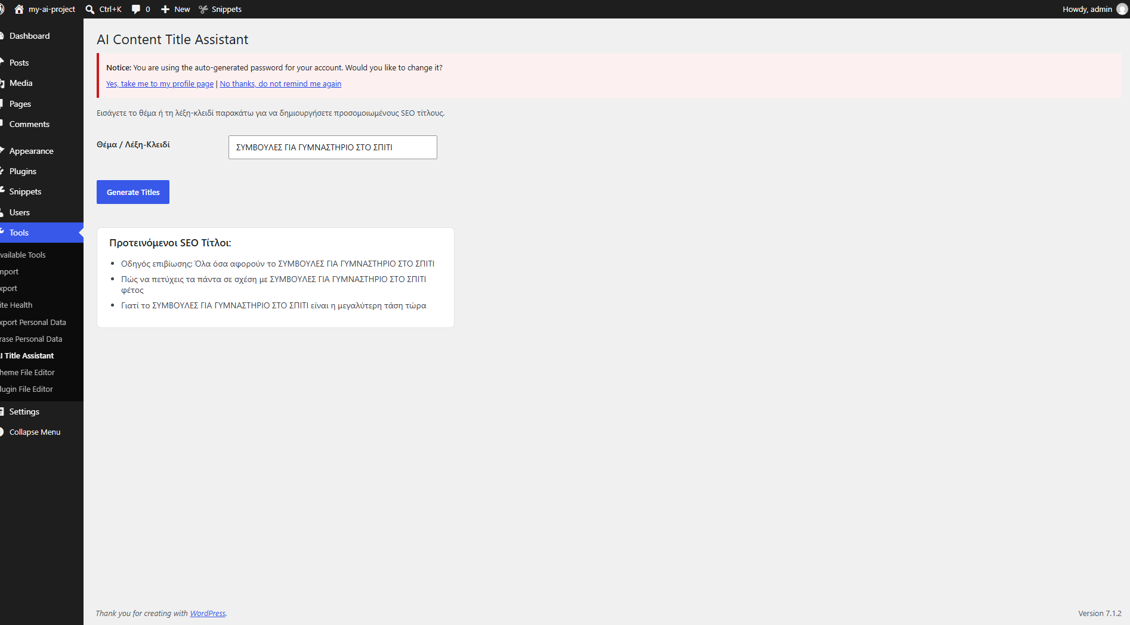Open the Ctrl+K search icon
1130x625 pixels.
(90, 9)
